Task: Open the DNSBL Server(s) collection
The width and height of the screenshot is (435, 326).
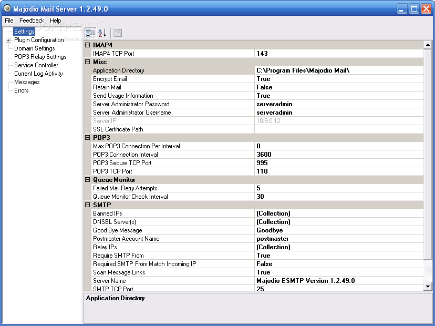Action: pos(339,222)
